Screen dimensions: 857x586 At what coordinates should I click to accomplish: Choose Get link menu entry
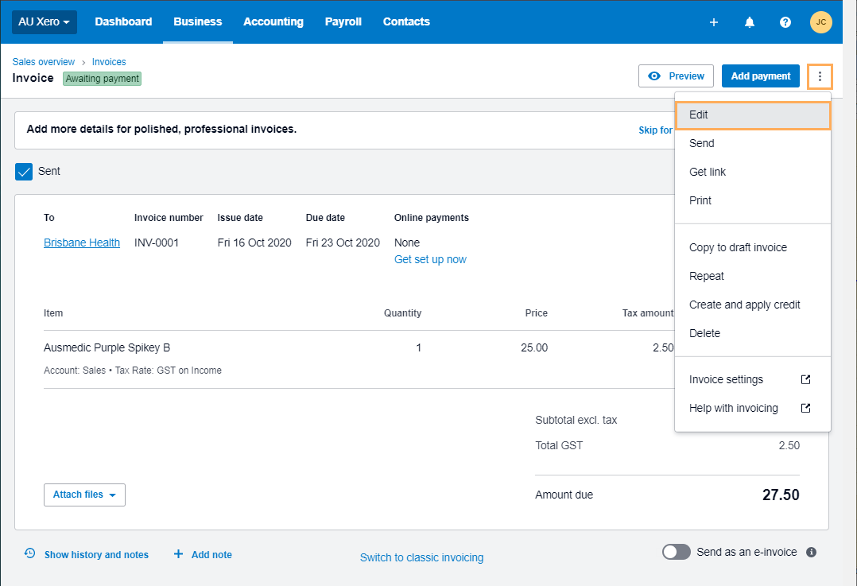coord(753,172)
